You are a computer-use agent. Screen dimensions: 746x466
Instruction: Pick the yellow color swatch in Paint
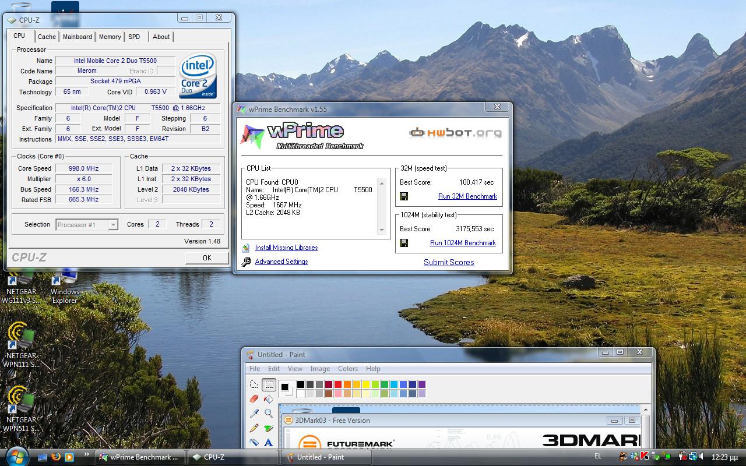point(366,384)
